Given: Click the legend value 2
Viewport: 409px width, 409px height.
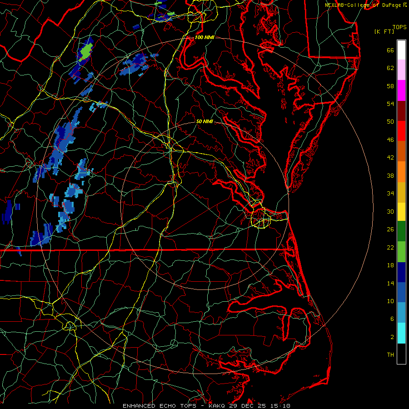Looking at the screenshot, I should point(392,337).
